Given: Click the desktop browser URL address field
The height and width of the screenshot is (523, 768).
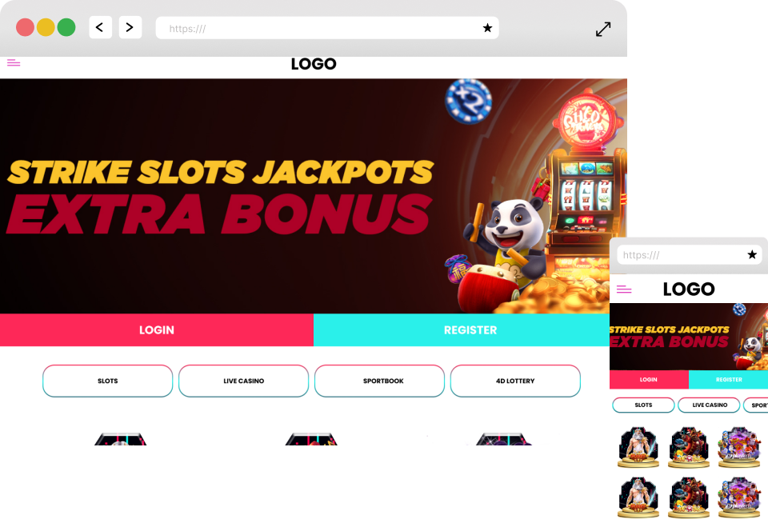Looking at the screenshot, I should pos(327,28).
